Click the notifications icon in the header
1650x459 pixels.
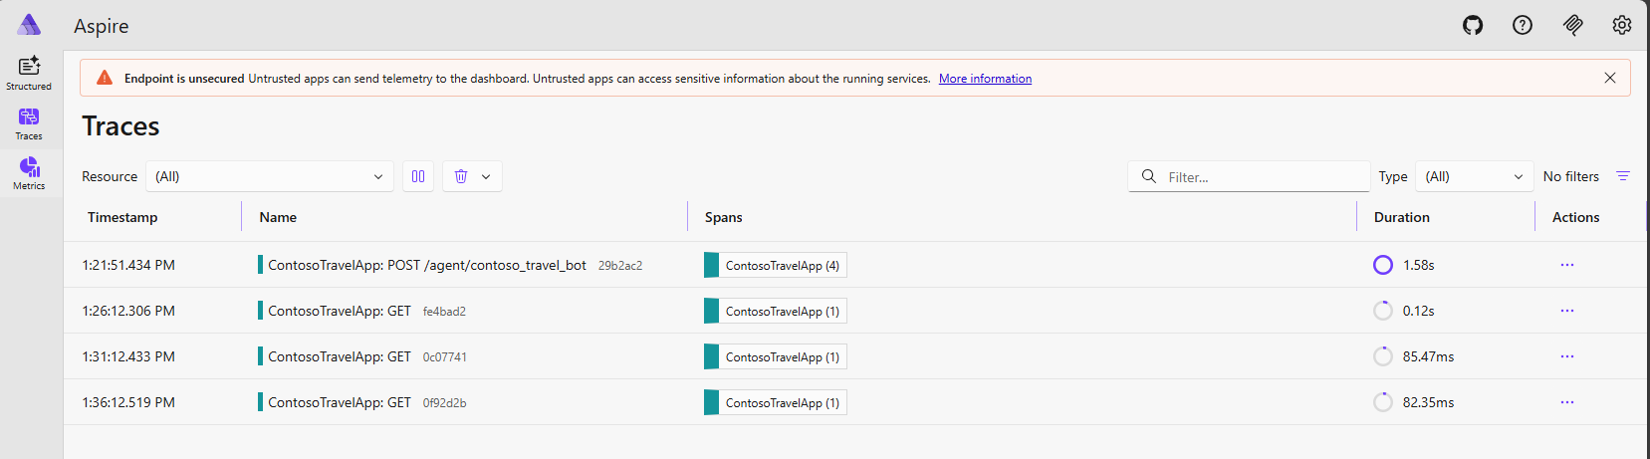pyautogui.click(x=1573, y=25)
